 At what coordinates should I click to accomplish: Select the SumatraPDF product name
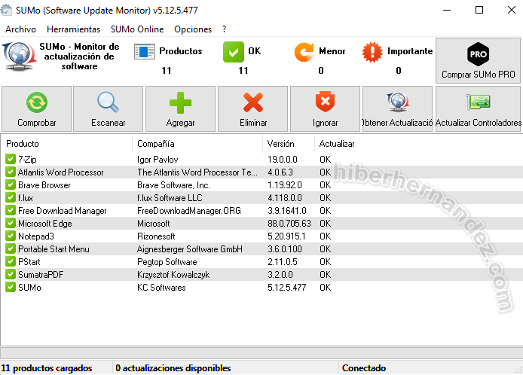pyautogui.click(x=41, y=275)
